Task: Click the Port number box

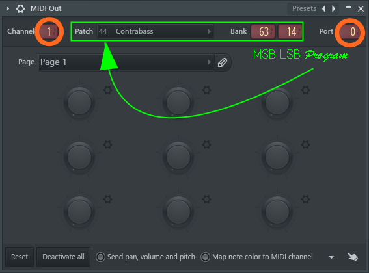Action: tap(349, 31)
